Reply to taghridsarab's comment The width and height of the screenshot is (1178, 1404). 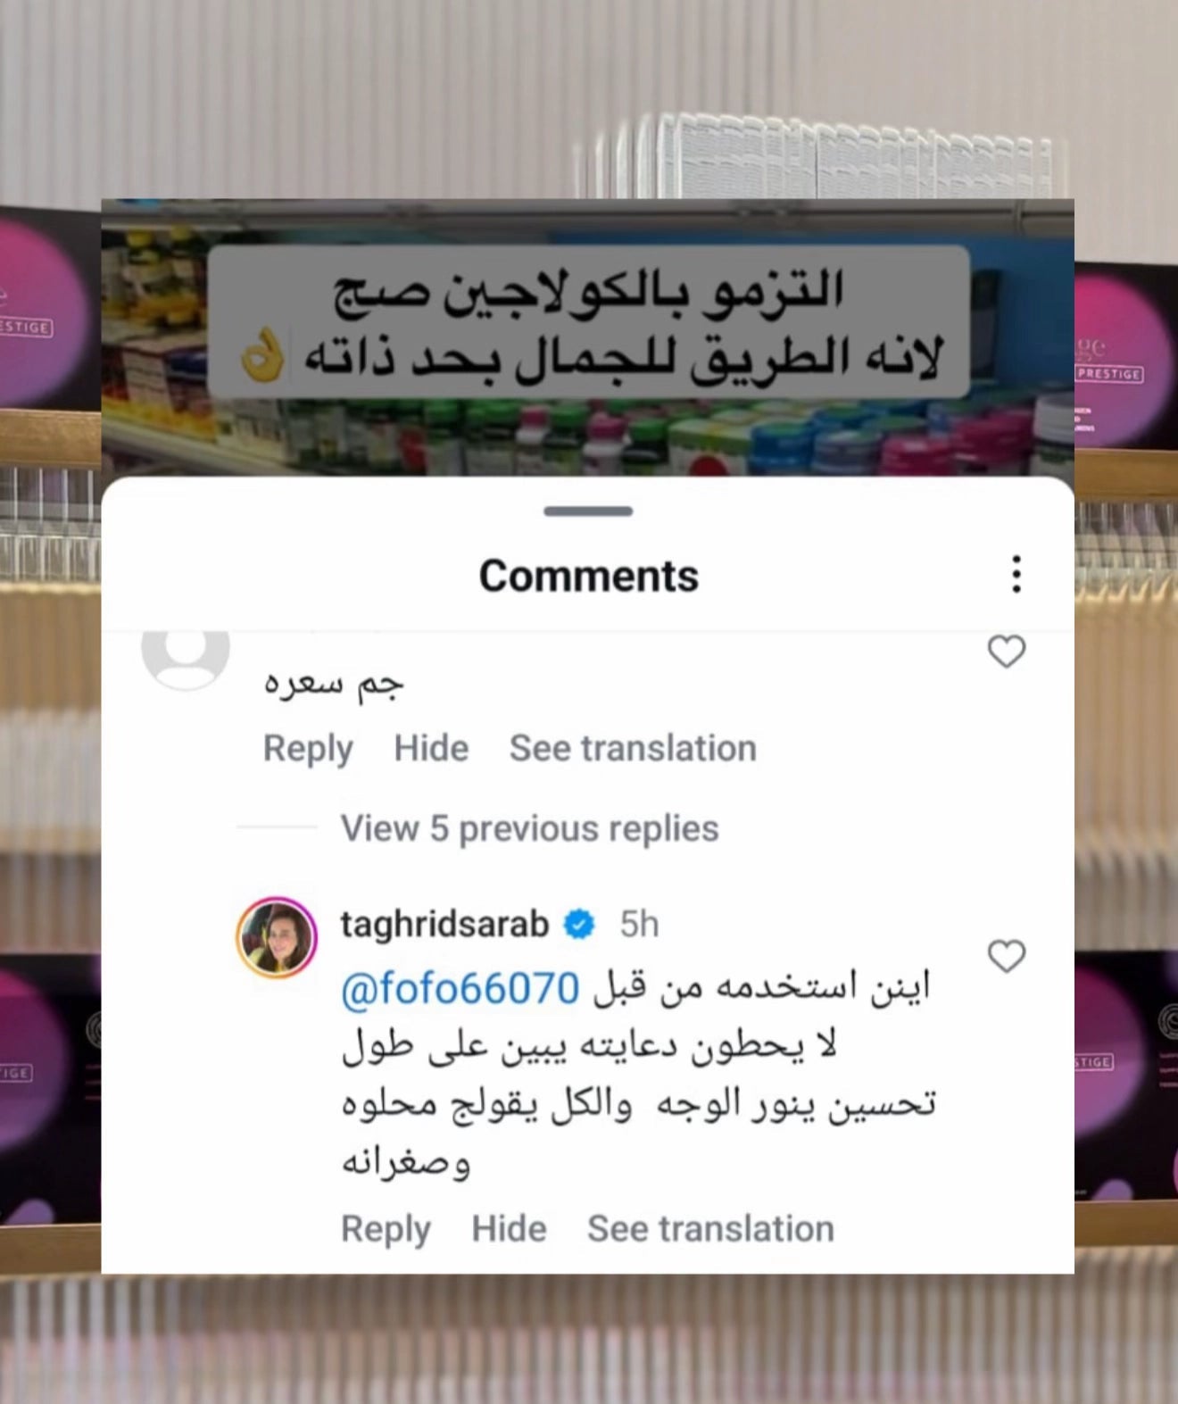(x=386, y=1229)
